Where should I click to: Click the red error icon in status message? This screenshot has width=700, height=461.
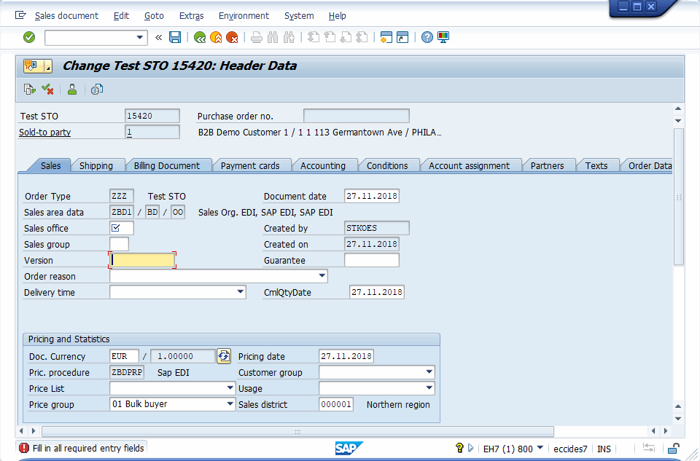pos(24,448)
